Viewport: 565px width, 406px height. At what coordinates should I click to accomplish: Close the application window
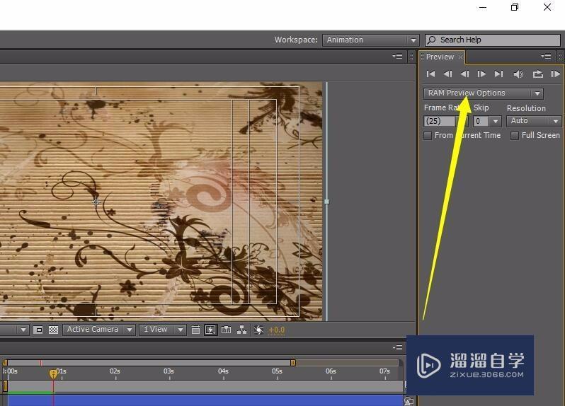pyautogui.click(x=547, y=7)
